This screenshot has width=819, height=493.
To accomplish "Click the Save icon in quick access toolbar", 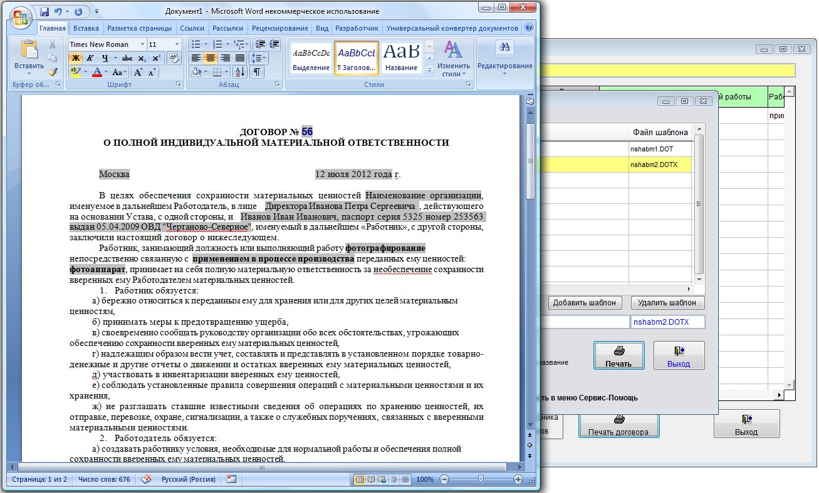I will click(x=44, y=12).
